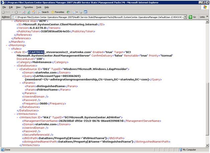Screen dimensions: 210x153
Task: Open the Back history dropdown arrow
Action: 12,12
